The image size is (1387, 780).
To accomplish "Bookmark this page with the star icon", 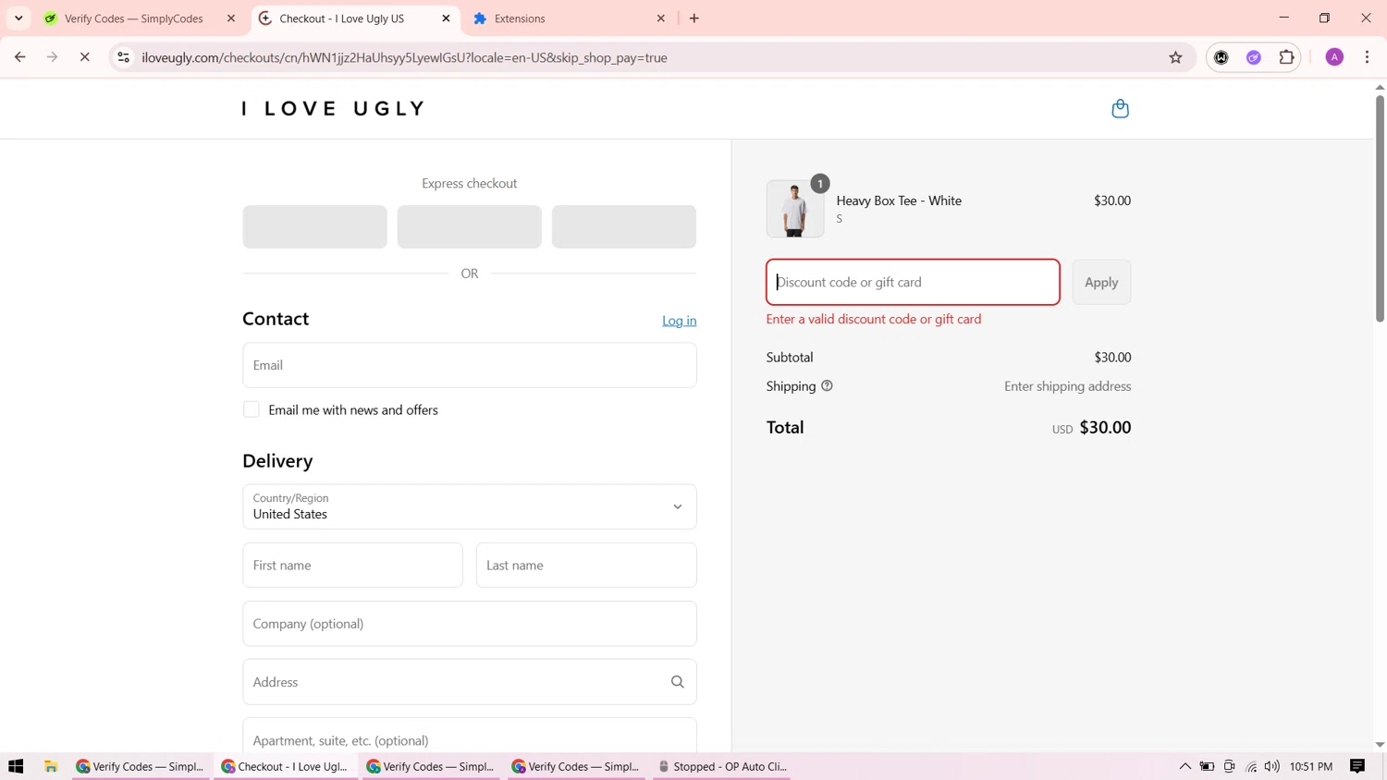I will click(x=1175, y=57).
